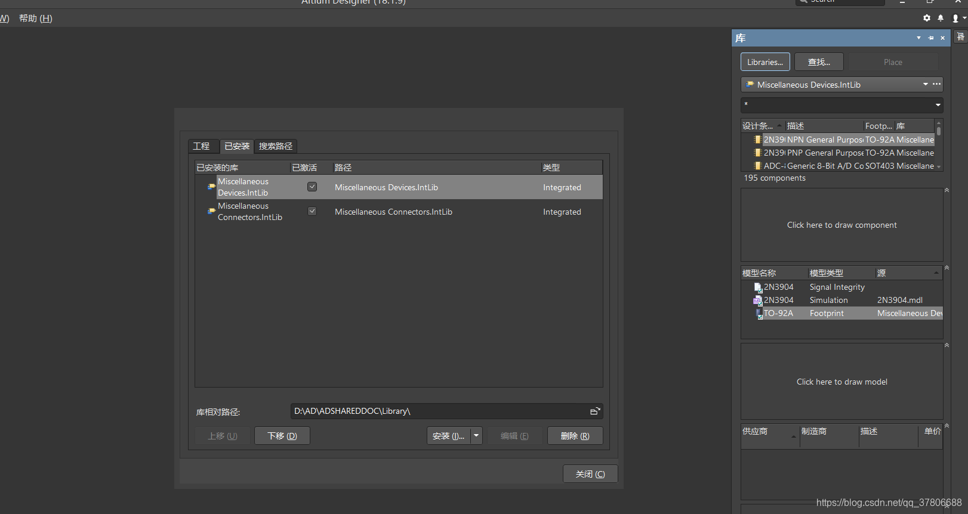
Task: Open the Miscellaneous Devices.IntLib library dropdown
Action: click(926, 84)
